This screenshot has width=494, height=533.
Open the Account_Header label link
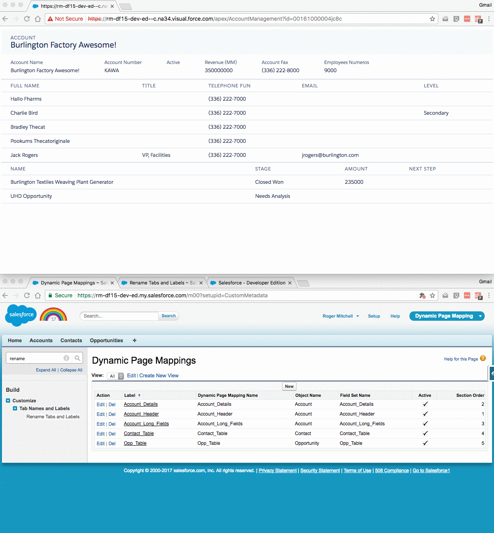tap(141, 414)
